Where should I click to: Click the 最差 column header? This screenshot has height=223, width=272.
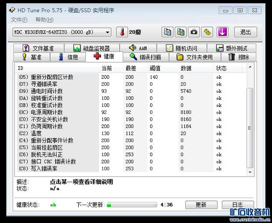pos(135,68)
